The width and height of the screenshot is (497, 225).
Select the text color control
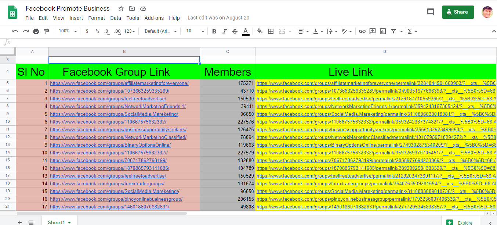coord(246,31)
